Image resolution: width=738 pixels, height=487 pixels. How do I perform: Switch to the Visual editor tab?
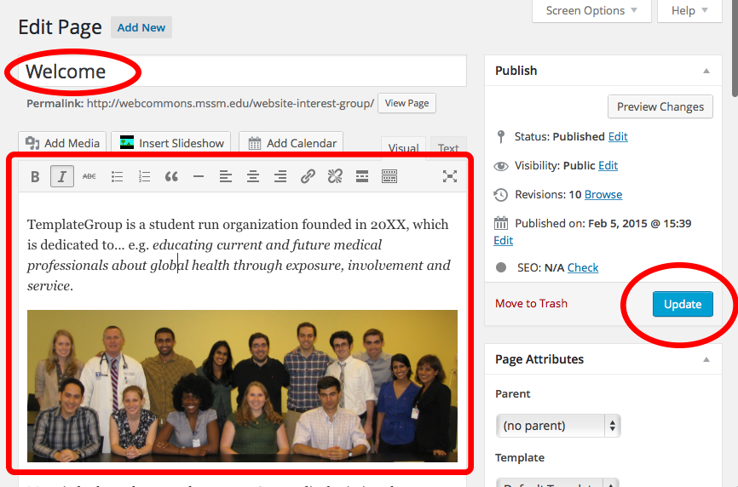tap(403, 148)
